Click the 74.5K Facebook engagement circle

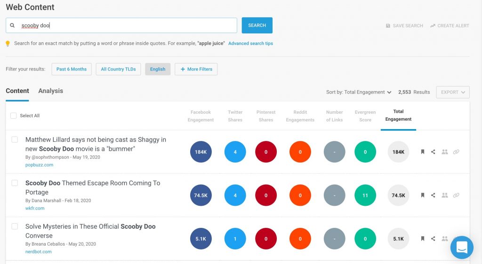click(x=201, y=195)
